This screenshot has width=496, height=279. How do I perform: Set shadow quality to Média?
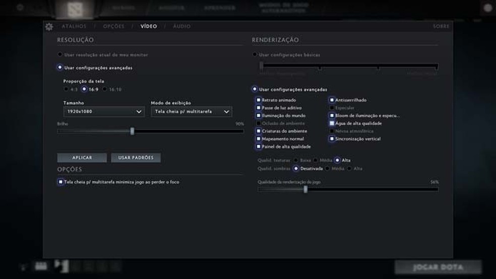point(328,168)
